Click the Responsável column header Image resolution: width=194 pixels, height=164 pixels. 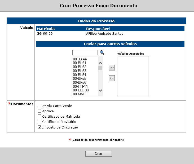(98, 29)
